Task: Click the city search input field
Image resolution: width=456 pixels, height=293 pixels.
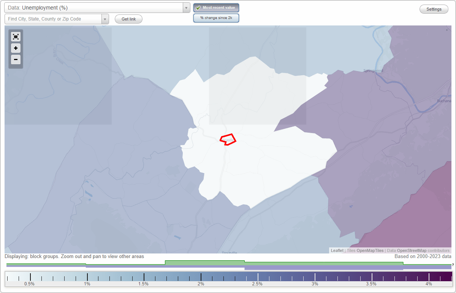Action: click(53, 18)
